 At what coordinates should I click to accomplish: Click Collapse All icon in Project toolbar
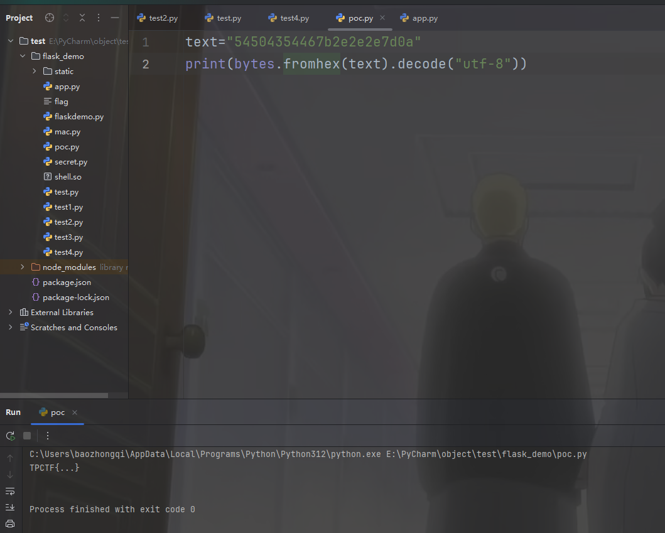(82, 18)
